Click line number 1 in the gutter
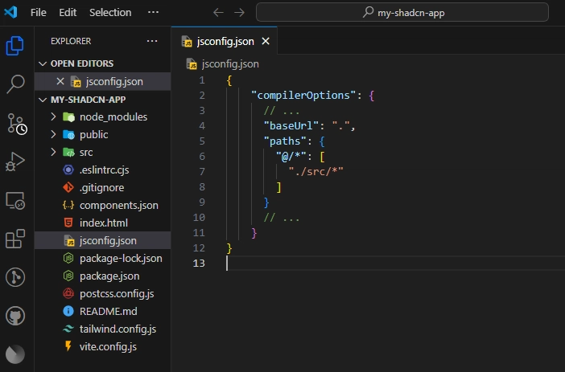This screenshot has width=565, height=372. click(202, 80)
